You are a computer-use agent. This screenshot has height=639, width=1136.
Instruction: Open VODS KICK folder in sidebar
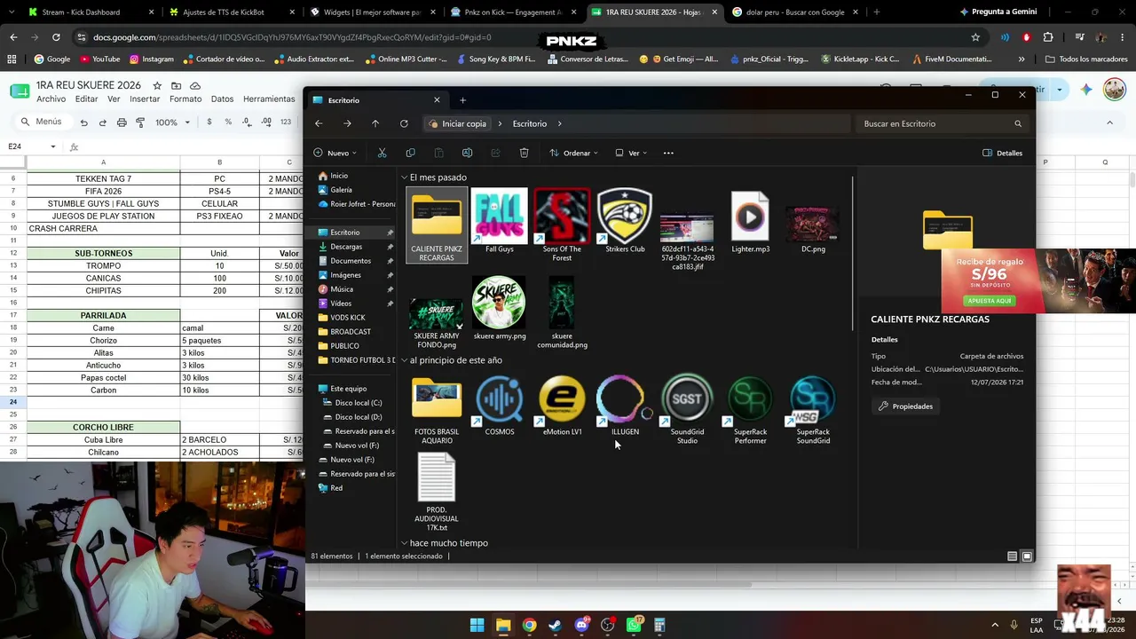347,318
